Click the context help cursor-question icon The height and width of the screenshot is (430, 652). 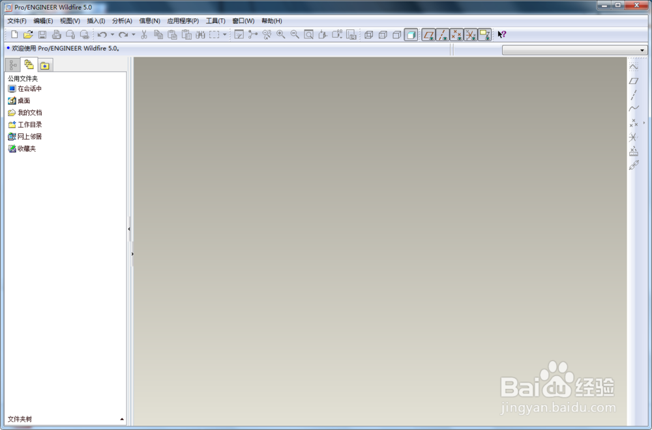(502, 34)
